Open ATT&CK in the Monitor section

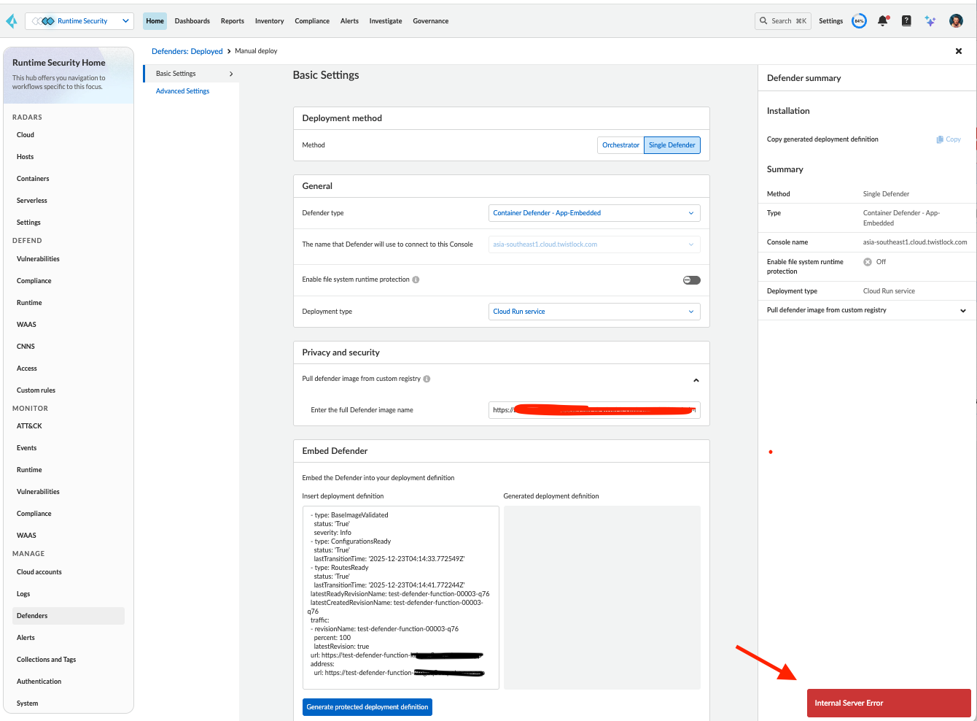pos(29,426)
